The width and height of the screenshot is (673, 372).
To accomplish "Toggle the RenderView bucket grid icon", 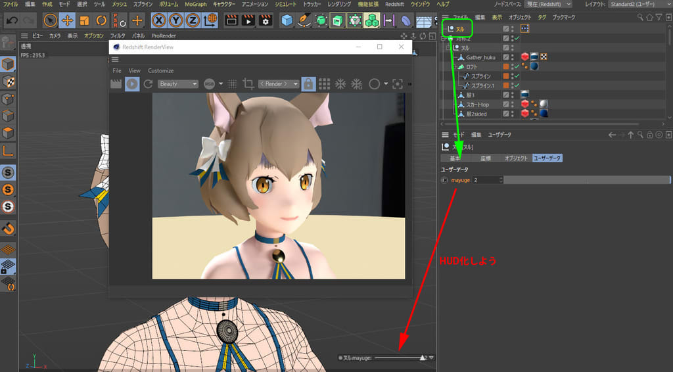I will click(325, 84).
